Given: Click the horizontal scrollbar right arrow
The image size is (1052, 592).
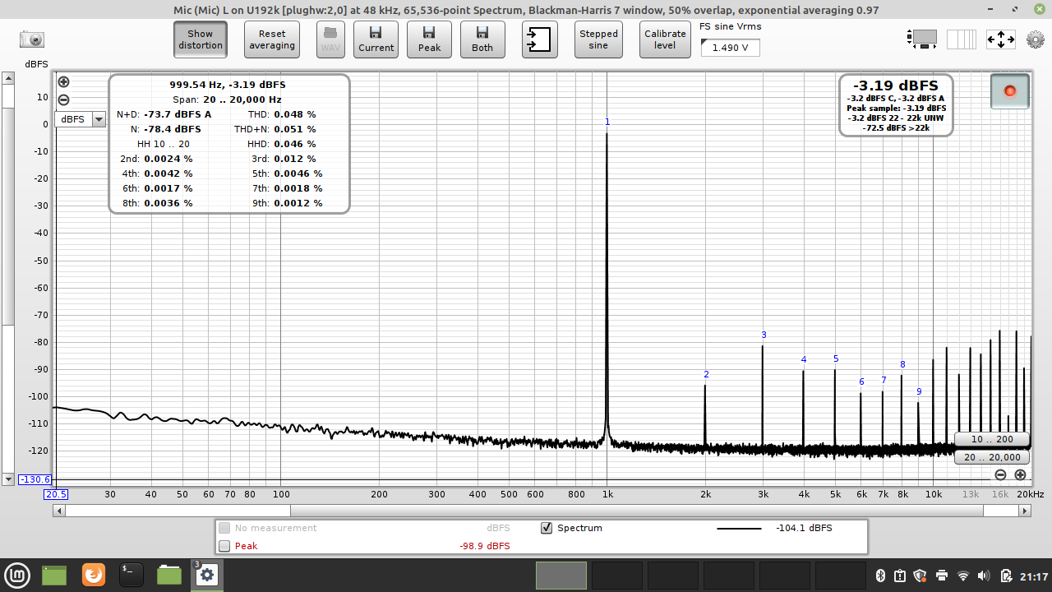Looking at the screenshot, I should point(1025,511).
